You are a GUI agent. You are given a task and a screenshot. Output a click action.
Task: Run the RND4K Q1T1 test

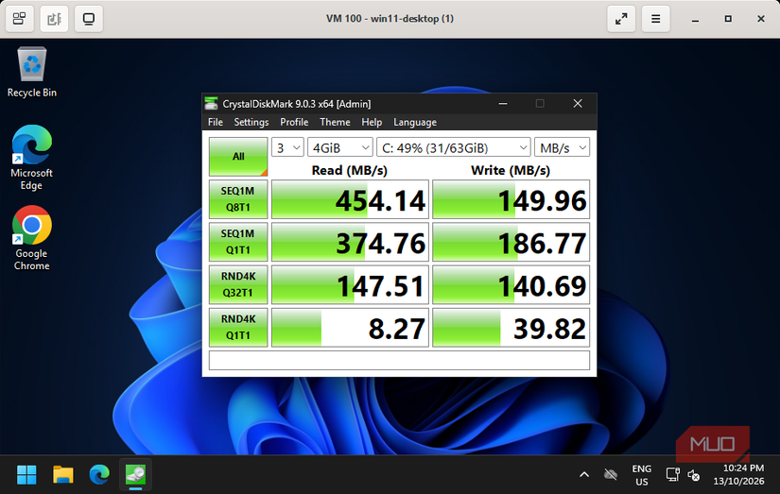[x=238, y=328]
